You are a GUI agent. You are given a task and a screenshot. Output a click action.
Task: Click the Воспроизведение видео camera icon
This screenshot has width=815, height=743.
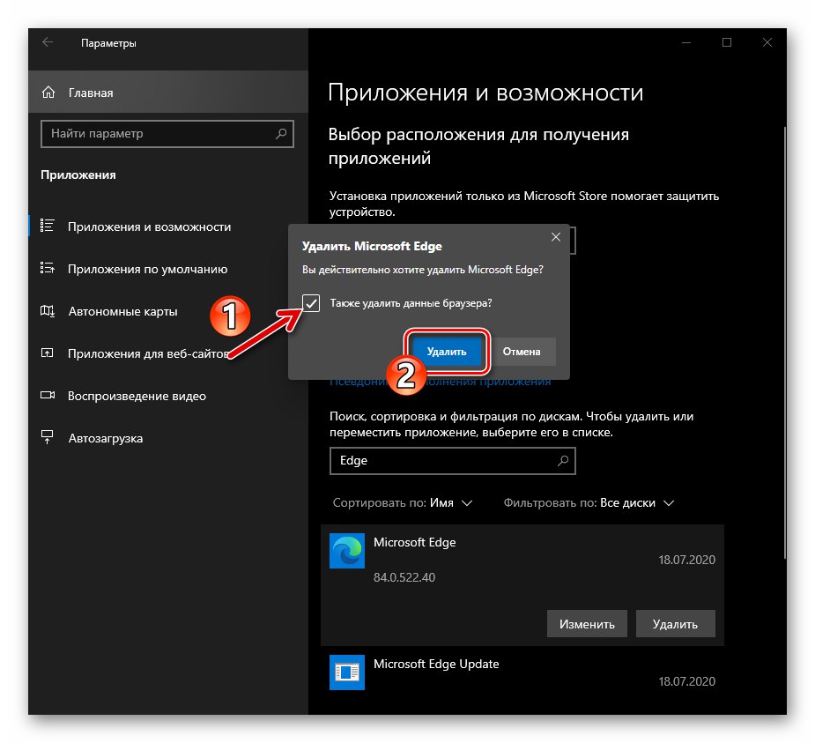click(x=48, y=395)
